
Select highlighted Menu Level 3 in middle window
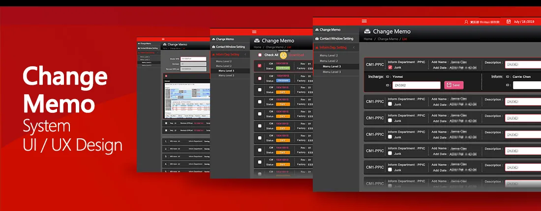226,71
